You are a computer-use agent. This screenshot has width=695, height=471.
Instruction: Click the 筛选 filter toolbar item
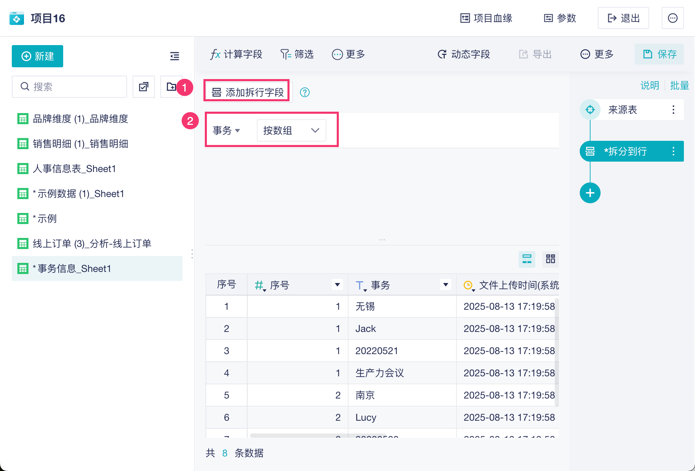(x=297, y=54)
